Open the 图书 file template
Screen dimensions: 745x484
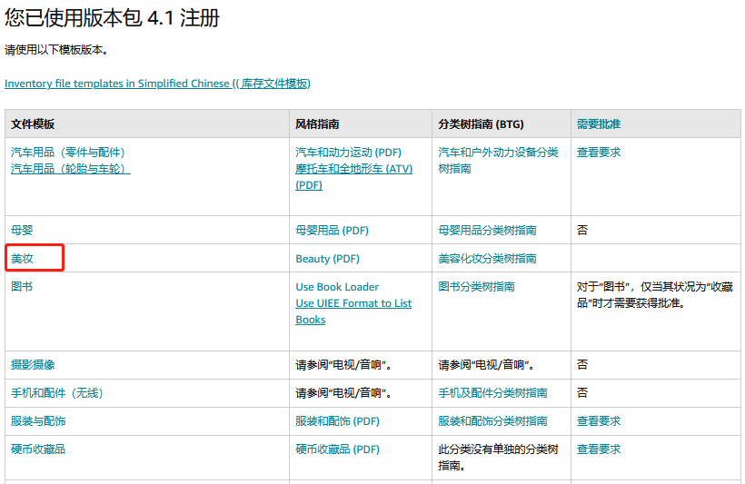pyautogui.click(x=22, y=286)
